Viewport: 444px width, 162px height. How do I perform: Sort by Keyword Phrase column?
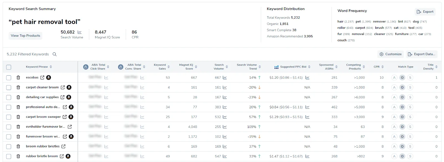pos(51,67)
